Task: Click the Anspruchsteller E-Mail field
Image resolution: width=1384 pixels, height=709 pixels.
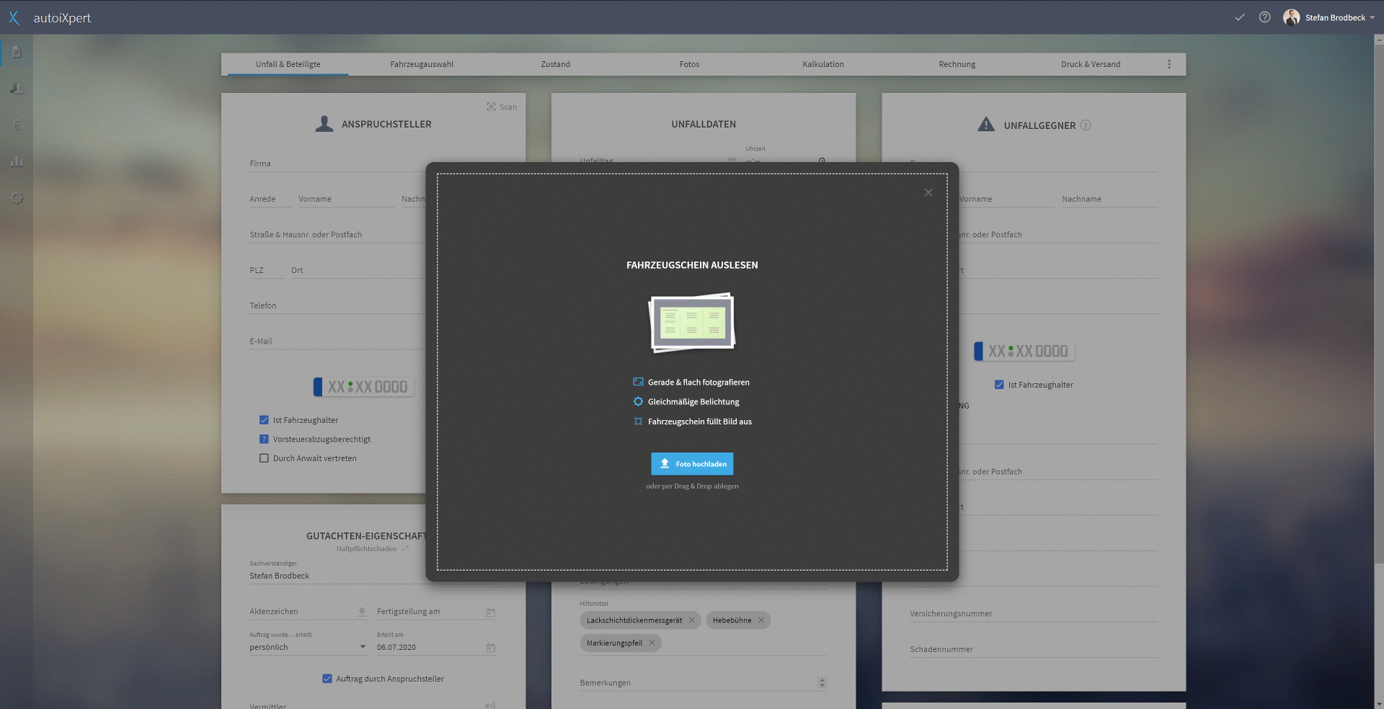Action: click(x=337, y=342)
